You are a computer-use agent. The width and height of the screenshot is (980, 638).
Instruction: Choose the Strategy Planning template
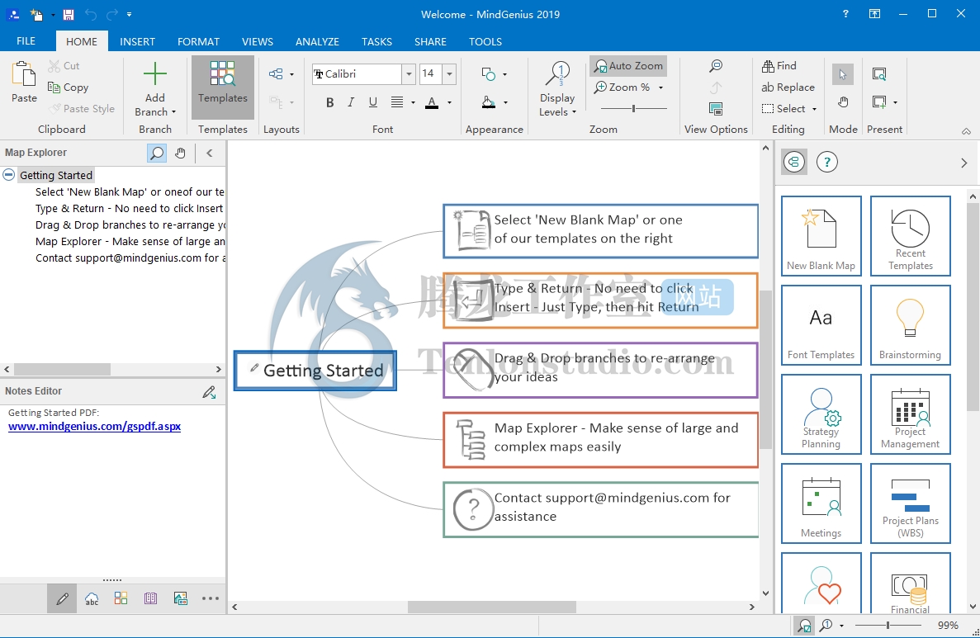point(821,414)
